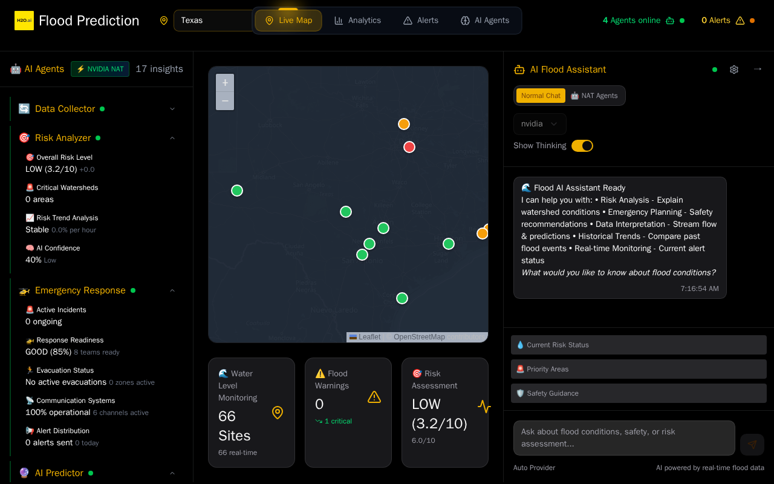The image size is (774, 484).
Task: Zoom in on the map
Action: (x=225, y=83)
